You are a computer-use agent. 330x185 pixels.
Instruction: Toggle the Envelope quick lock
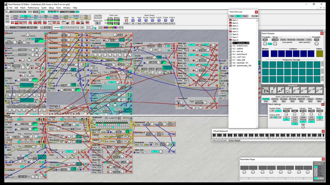click(284, 99)
